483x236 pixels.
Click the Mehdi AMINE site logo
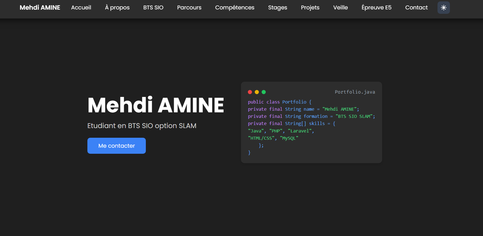(40, 8)
